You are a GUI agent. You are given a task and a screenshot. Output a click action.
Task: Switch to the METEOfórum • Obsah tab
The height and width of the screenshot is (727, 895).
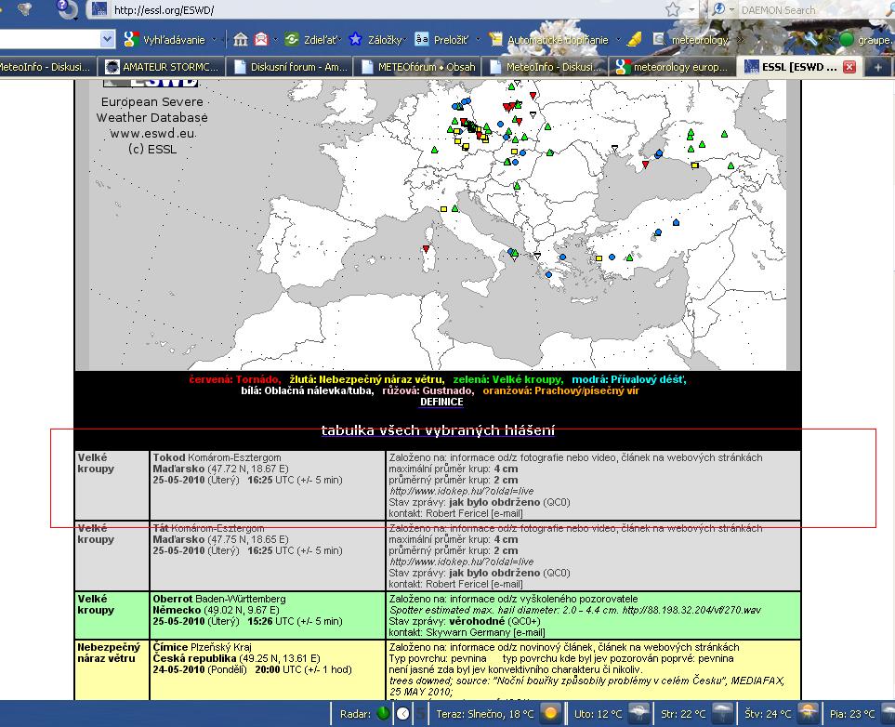click(x=418, y=67)
